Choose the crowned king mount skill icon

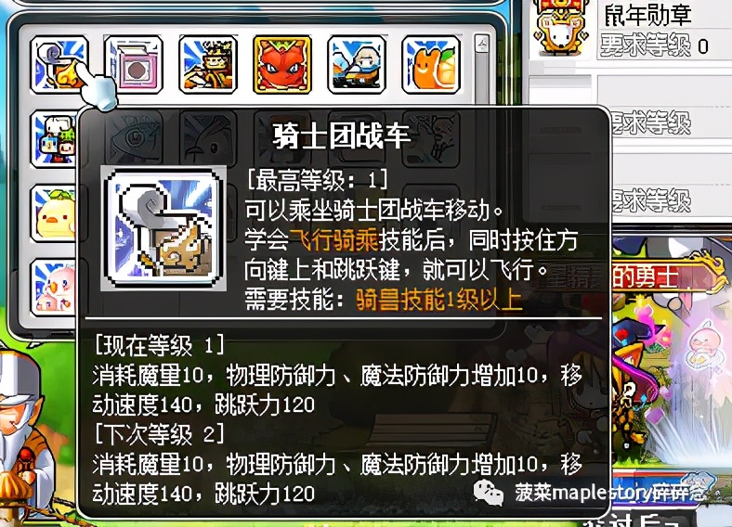(x=208, y=65)
